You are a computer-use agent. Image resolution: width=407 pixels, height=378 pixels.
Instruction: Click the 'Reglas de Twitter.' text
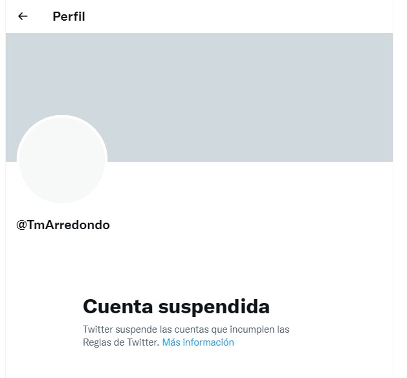[121, 342]
